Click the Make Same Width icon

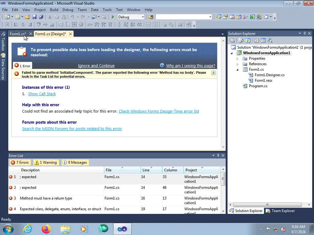[61, 24]
